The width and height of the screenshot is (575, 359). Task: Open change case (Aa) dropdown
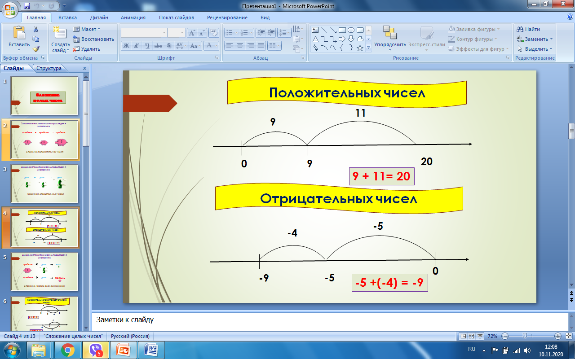tap(195, 46)
